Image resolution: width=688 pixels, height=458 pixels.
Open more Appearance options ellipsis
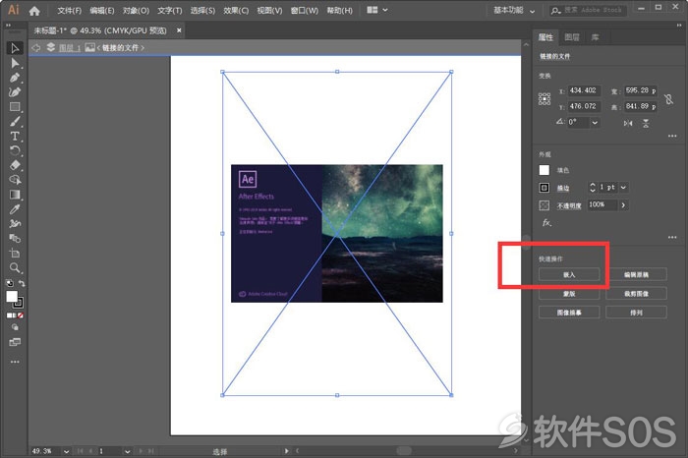[672, 237]
